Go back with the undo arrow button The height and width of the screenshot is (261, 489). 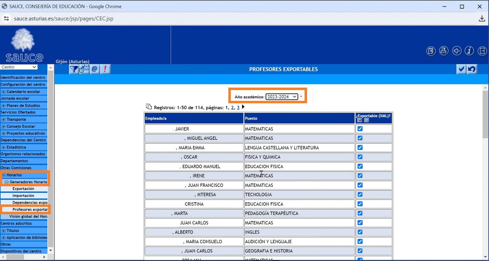(472, 69)
